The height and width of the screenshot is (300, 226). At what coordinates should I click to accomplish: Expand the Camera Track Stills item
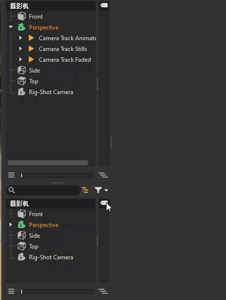(21, 49)
